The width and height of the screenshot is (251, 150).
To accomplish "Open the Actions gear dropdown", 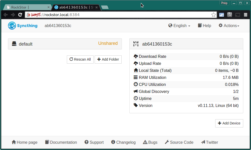I will click(229, 26).
